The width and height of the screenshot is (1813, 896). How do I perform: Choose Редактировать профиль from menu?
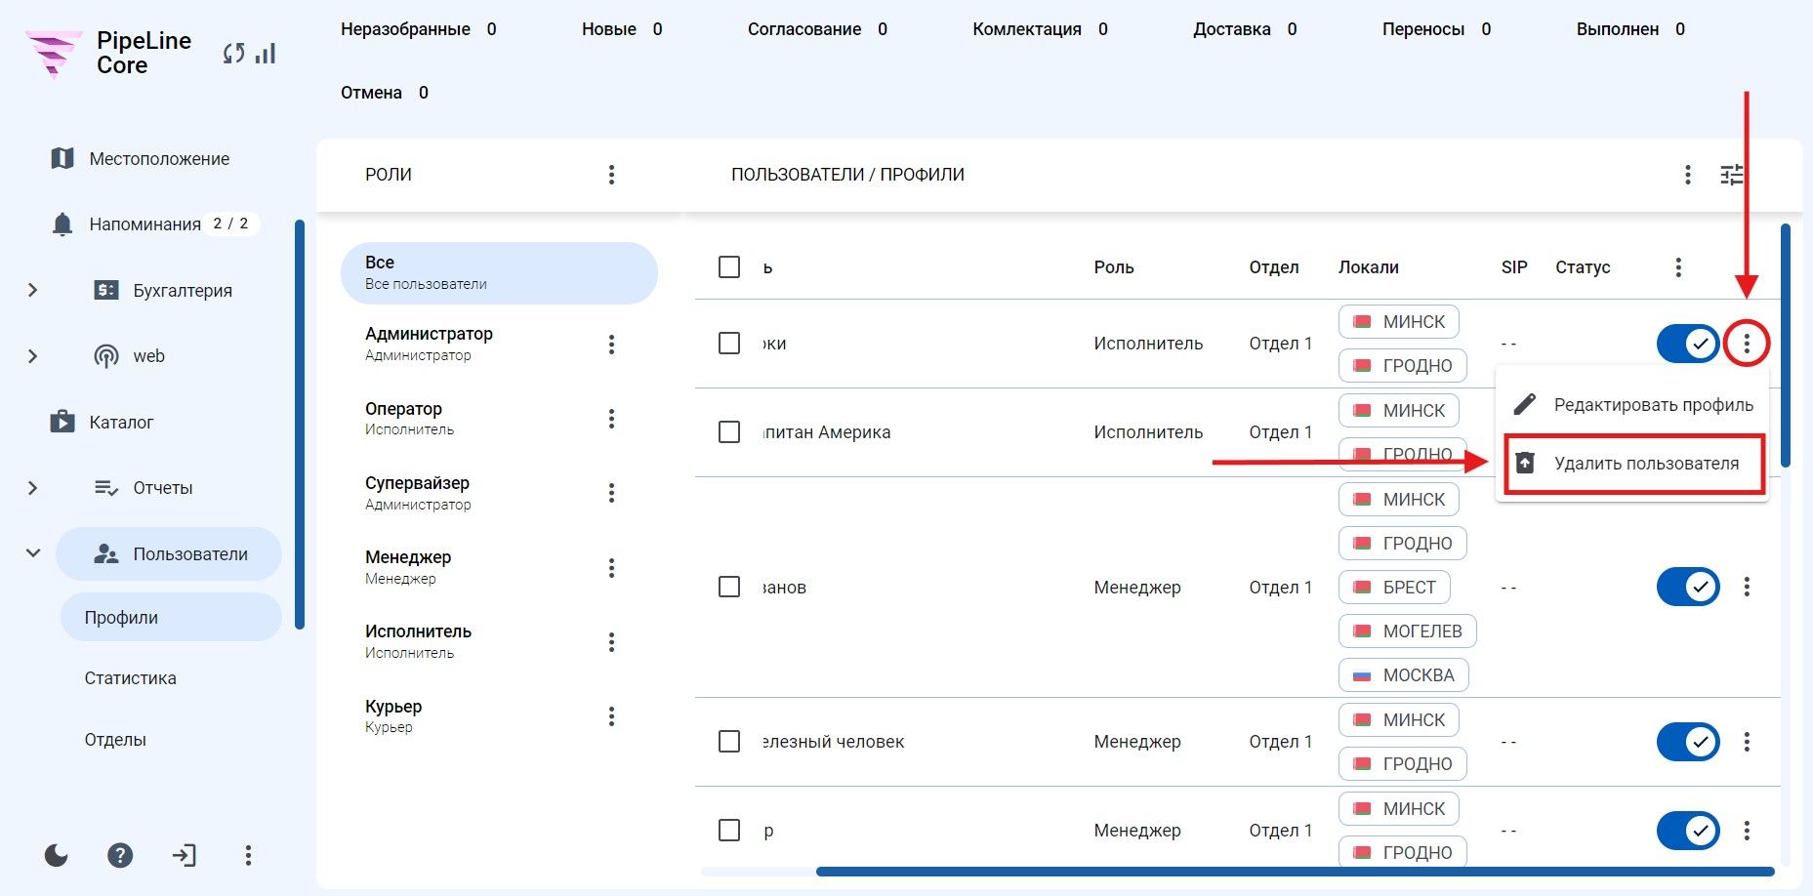tap(1634, 405)
